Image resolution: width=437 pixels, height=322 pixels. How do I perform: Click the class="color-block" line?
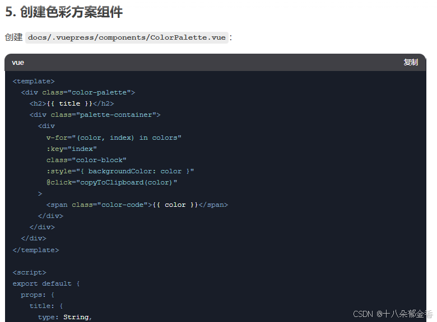pyautogui.click(x=86, y=160)
